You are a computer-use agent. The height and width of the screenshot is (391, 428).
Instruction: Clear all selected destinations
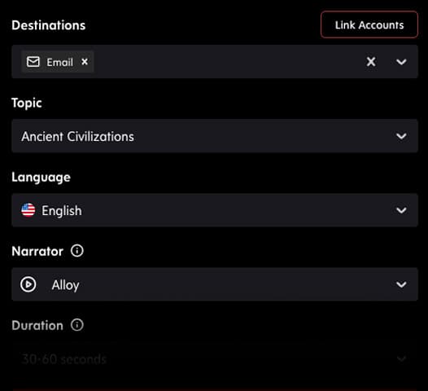tap(371, 62)
